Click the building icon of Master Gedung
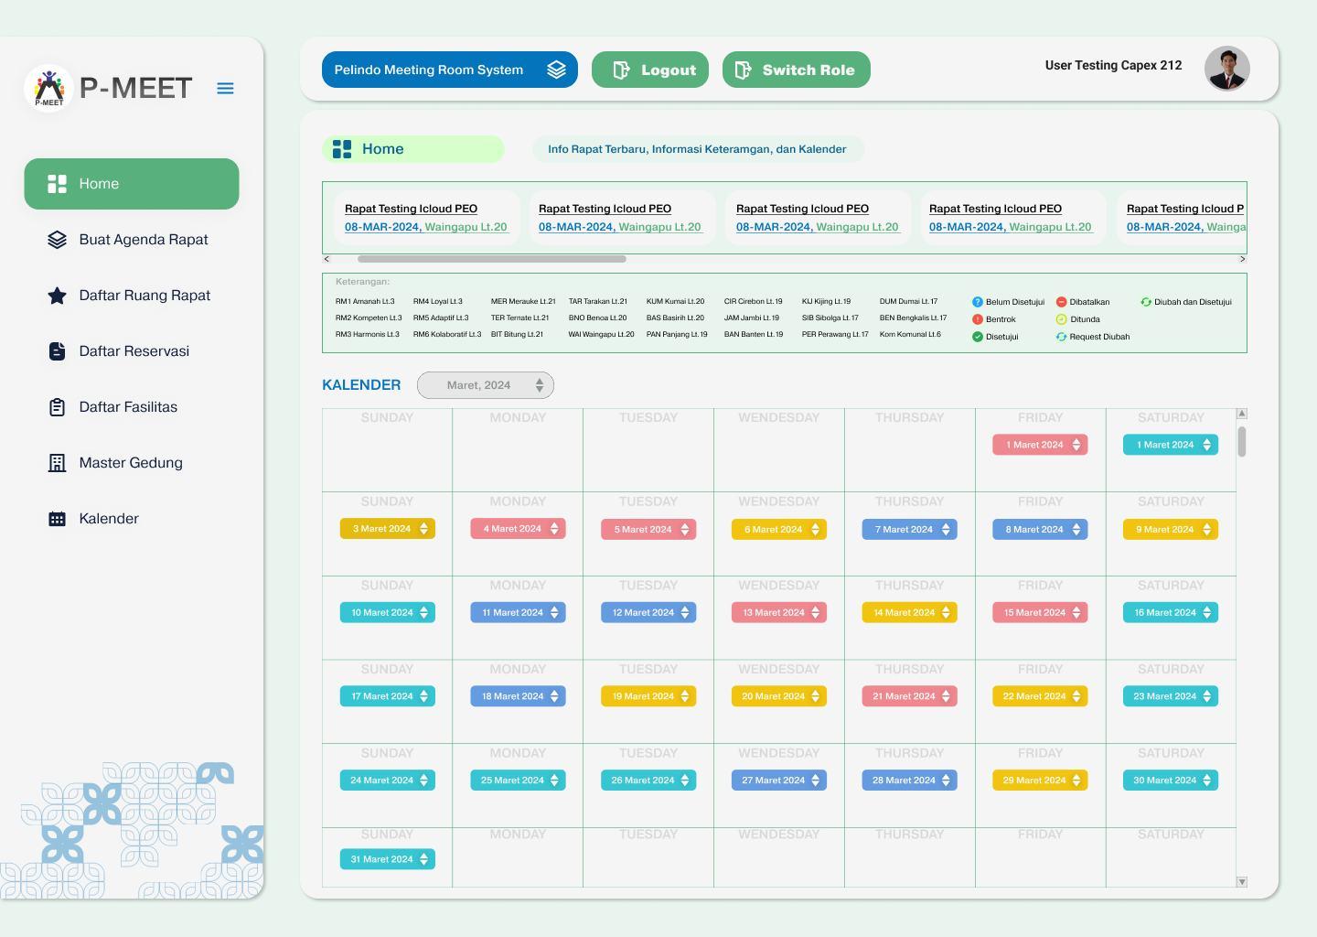 click(57, 463)
